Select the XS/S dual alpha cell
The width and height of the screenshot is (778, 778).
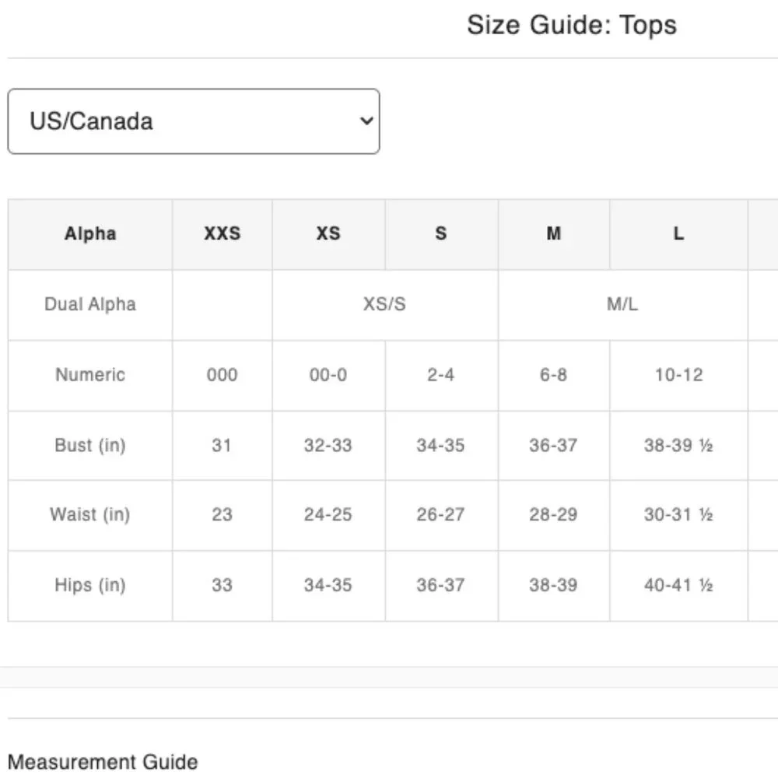384,304
